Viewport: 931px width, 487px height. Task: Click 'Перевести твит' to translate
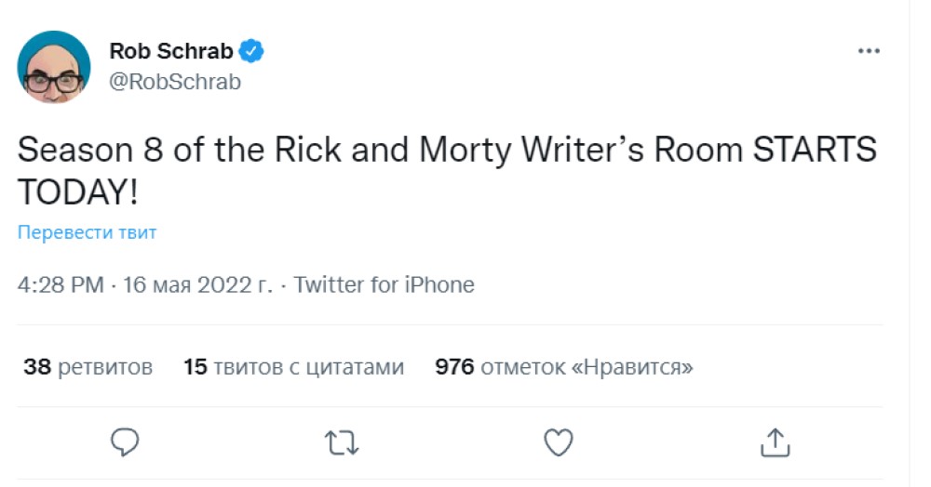pyautogui.click(x=88, y=232)
